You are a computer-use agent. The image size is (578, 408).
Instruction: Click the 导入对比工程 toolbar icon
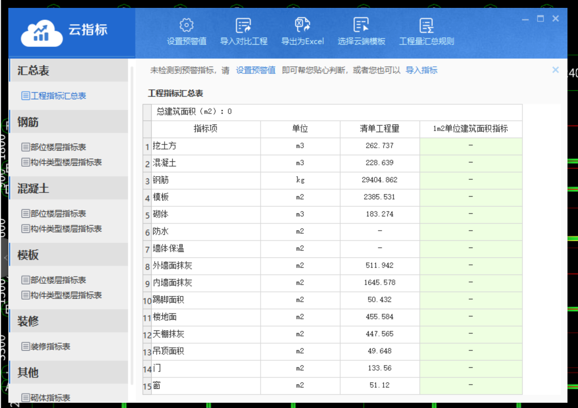pos(243,25)
